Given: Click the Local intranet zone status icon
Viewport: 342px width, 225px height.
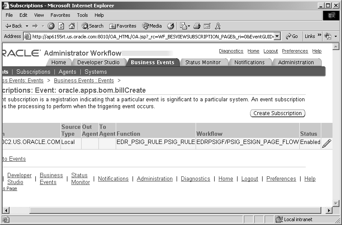Looking at the screenshot, I should click(279, 219).
